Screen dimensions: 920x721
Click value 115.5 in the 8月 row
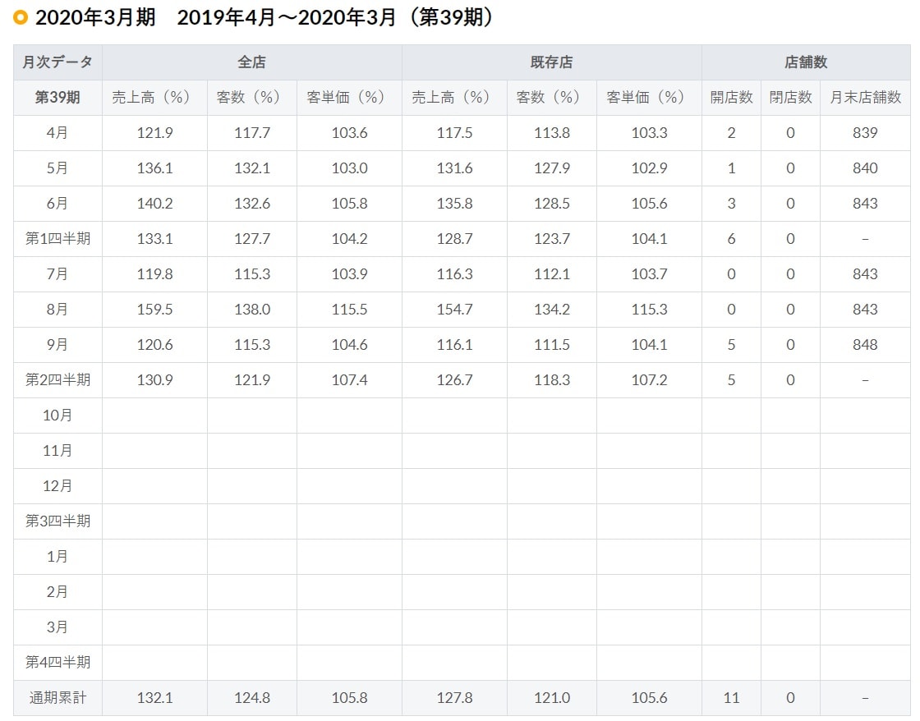tap(350, 309)
